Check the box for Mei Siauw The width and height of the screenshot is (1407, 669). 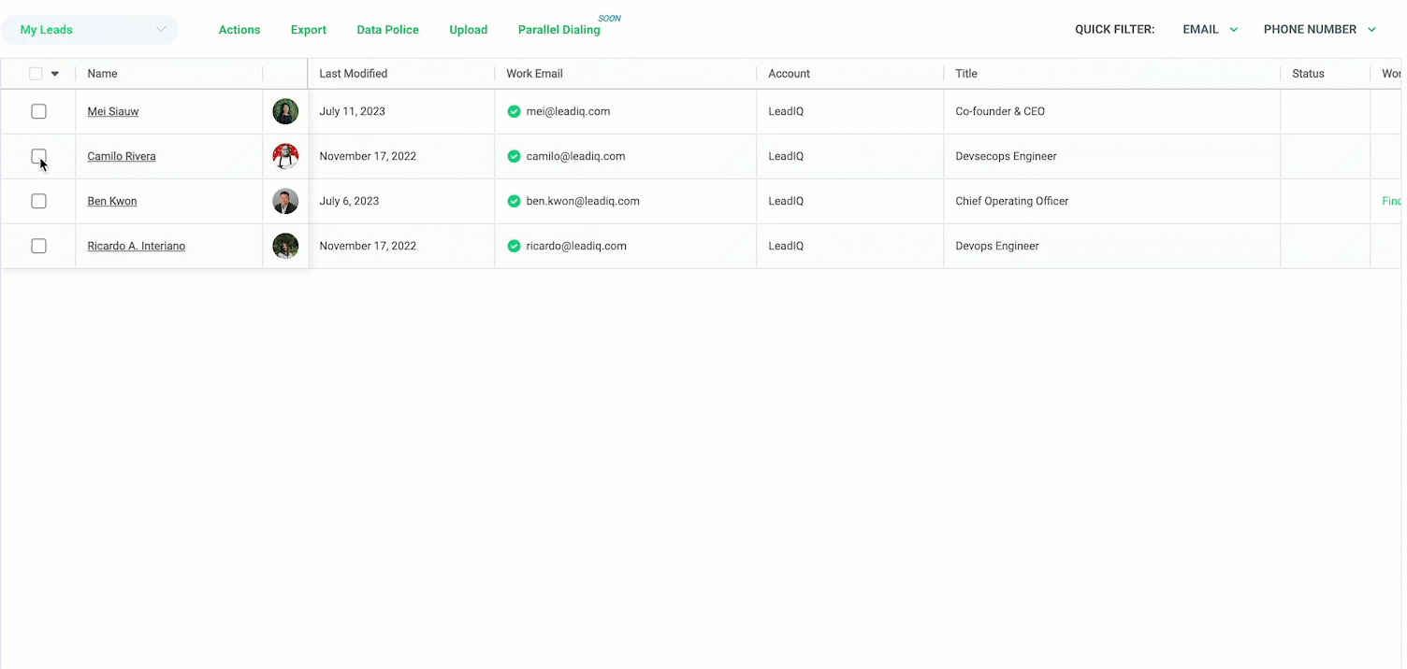tap(38, 111)
